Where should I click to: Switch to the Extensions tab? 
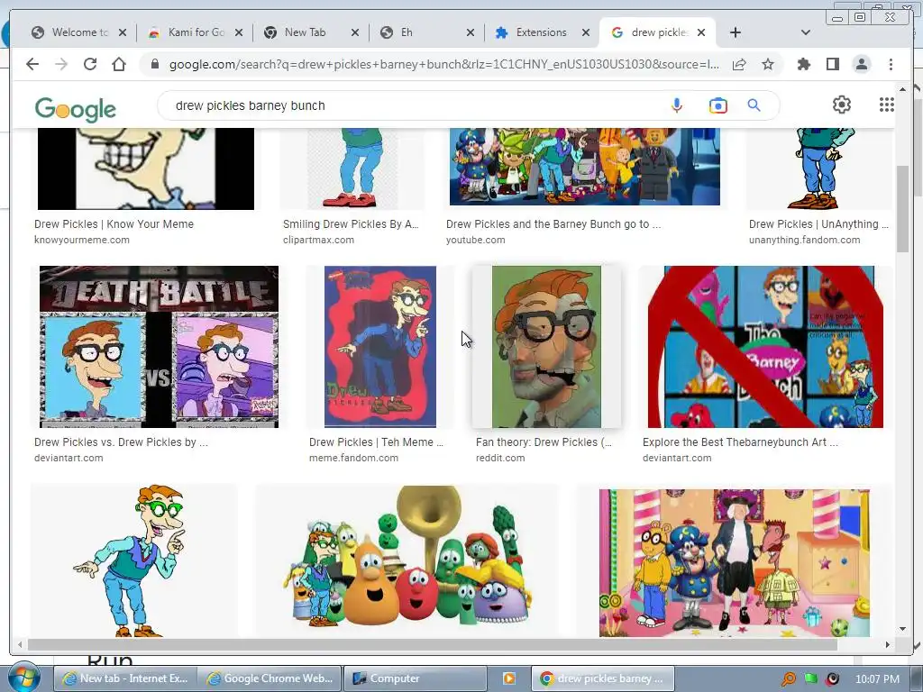(x=542, y=32)
